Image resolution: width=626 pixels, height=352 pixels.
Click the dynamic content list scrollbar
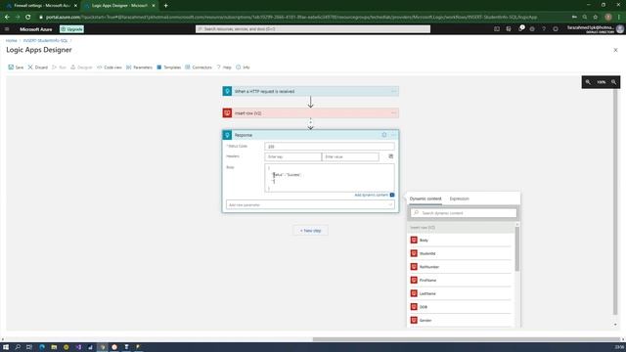517,248
